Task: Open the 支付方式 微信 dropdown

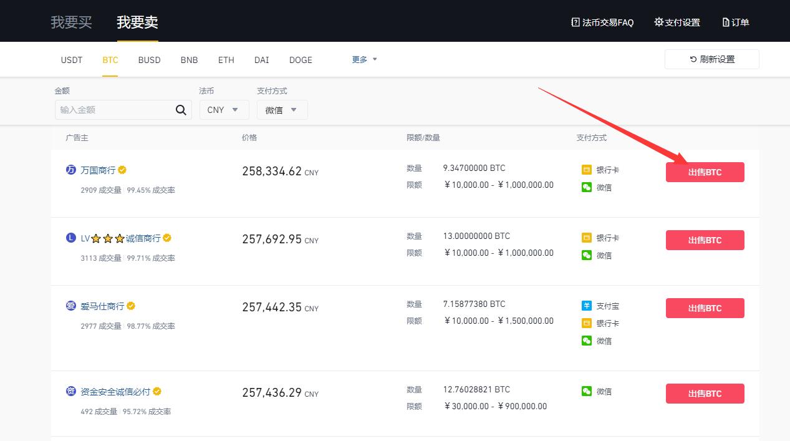Action: coord(282,110)
